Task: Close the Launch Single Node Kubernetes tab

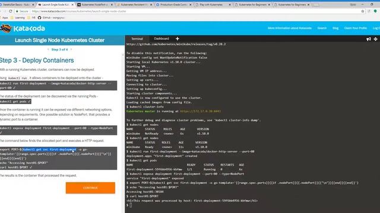Action: [72, 5]
